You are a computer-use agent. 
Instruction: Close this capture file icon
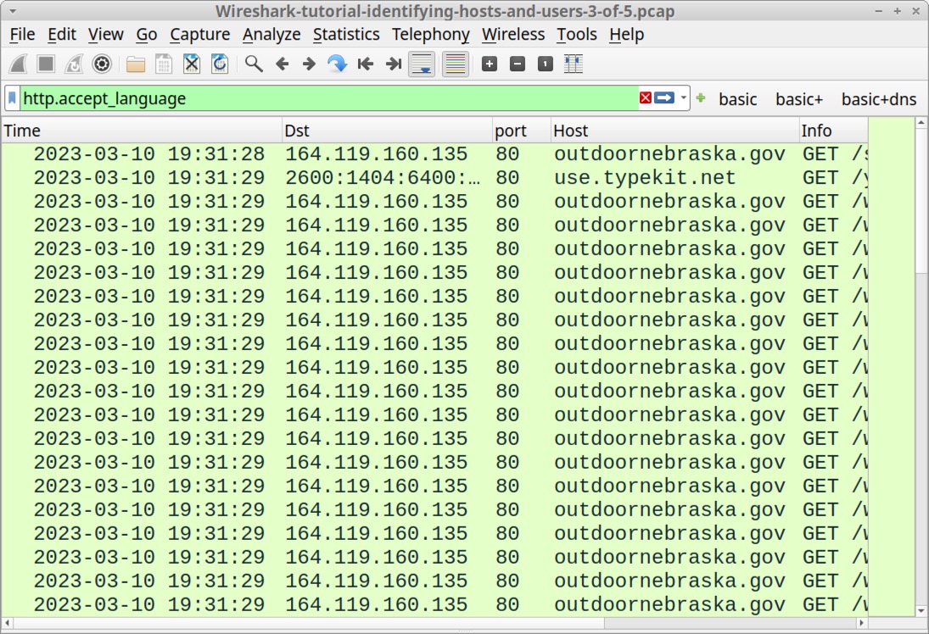pyautogui.click(x=192, y=64)
